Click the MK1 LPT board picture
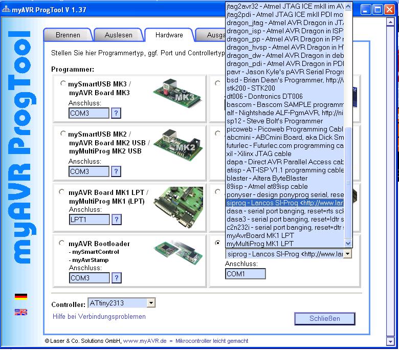 [179, 207]
